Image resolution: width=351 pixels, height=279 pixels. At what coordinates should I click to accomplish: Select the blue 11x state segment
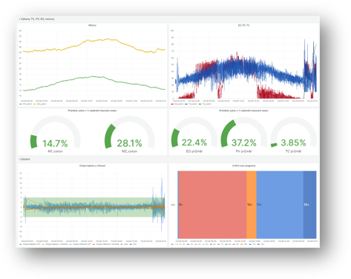(280, 205)
